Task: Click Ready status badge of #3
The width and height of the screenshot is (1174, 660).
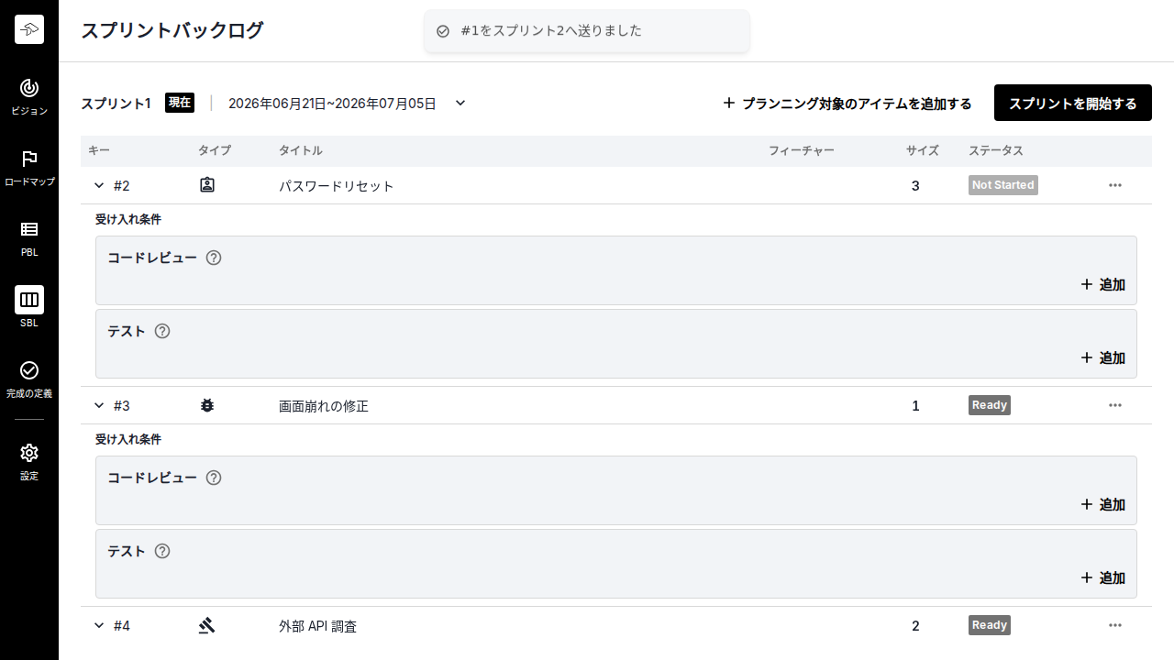Action: coord(990,405)
